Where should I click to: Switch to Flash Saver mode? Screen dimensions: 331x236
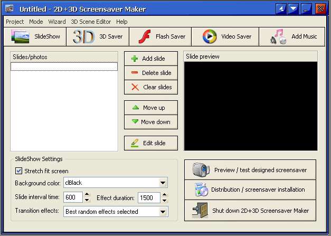(x=160, y=36)
